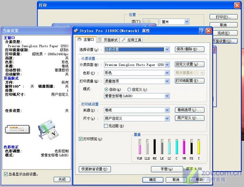Switch to the 页面版式 tab
Screen dimensions: 244x187
[108, 40]
